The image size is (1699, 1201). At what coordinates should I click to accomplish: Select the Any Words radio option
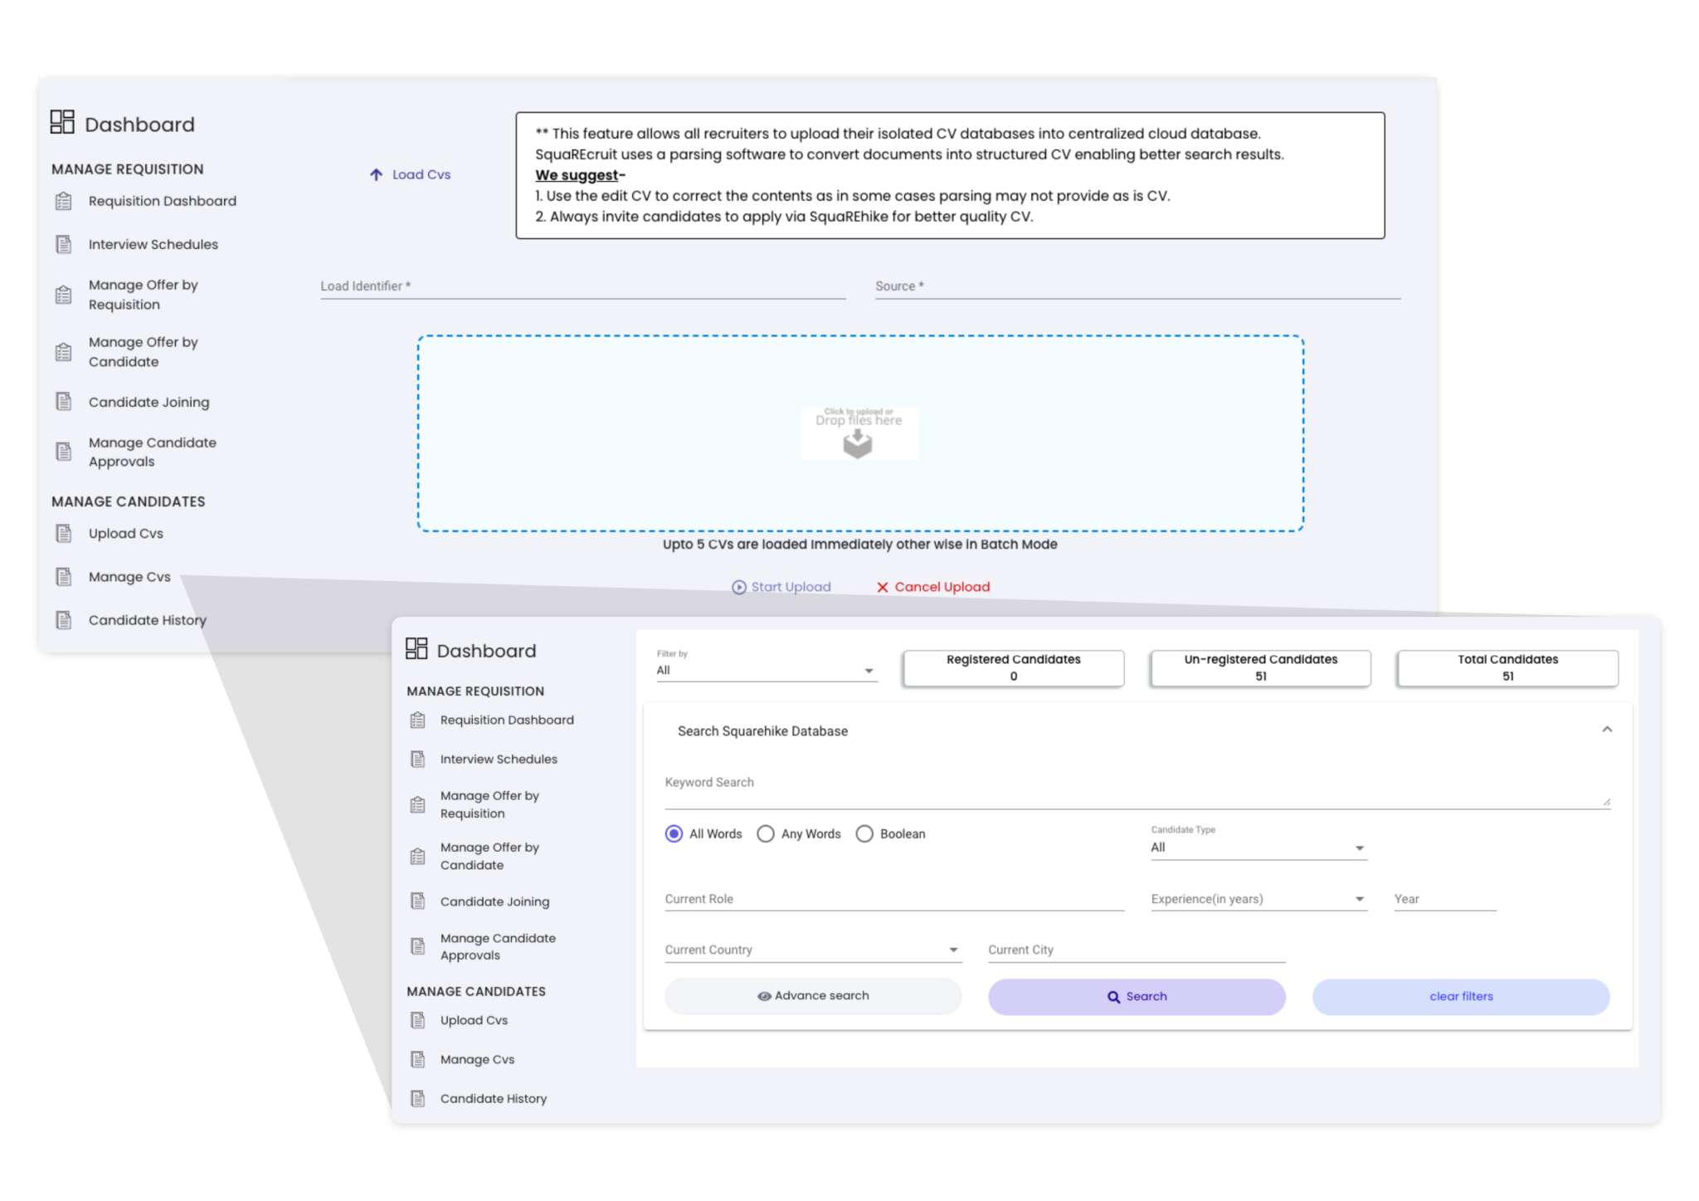coord(766,833)
